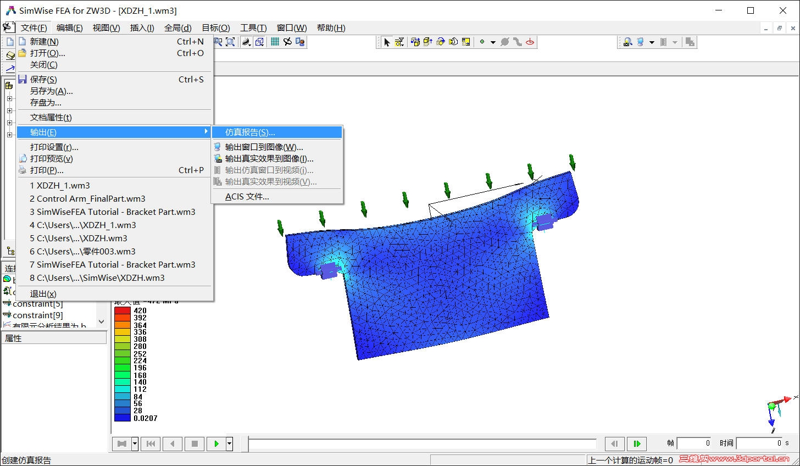800x466 pixels.
Task: Select ACIS 文件... export option
Action: (277, 197)
